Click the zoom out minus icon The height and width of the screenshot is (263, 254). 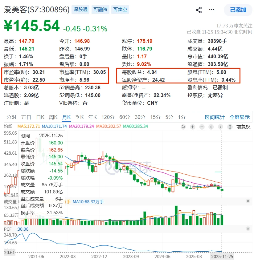click(202, 127)
